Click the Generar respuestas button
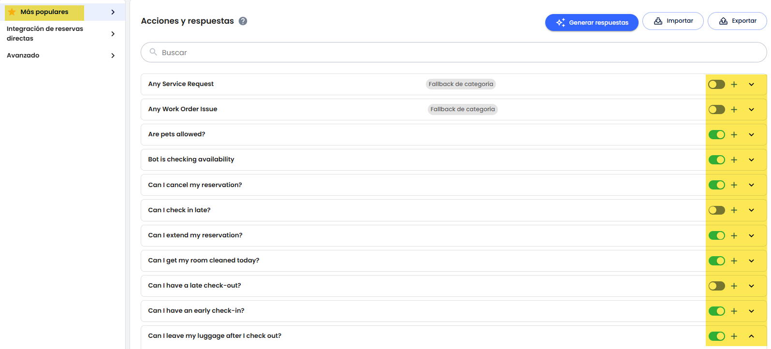771x349 pixels. pyautogui.click(x=592, y=22)
